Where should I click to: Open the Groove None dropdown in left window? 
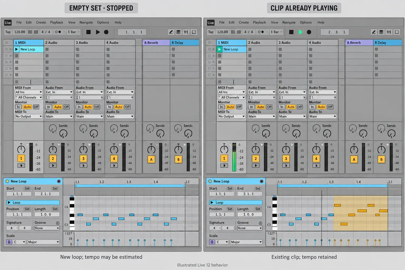(47, 228)
